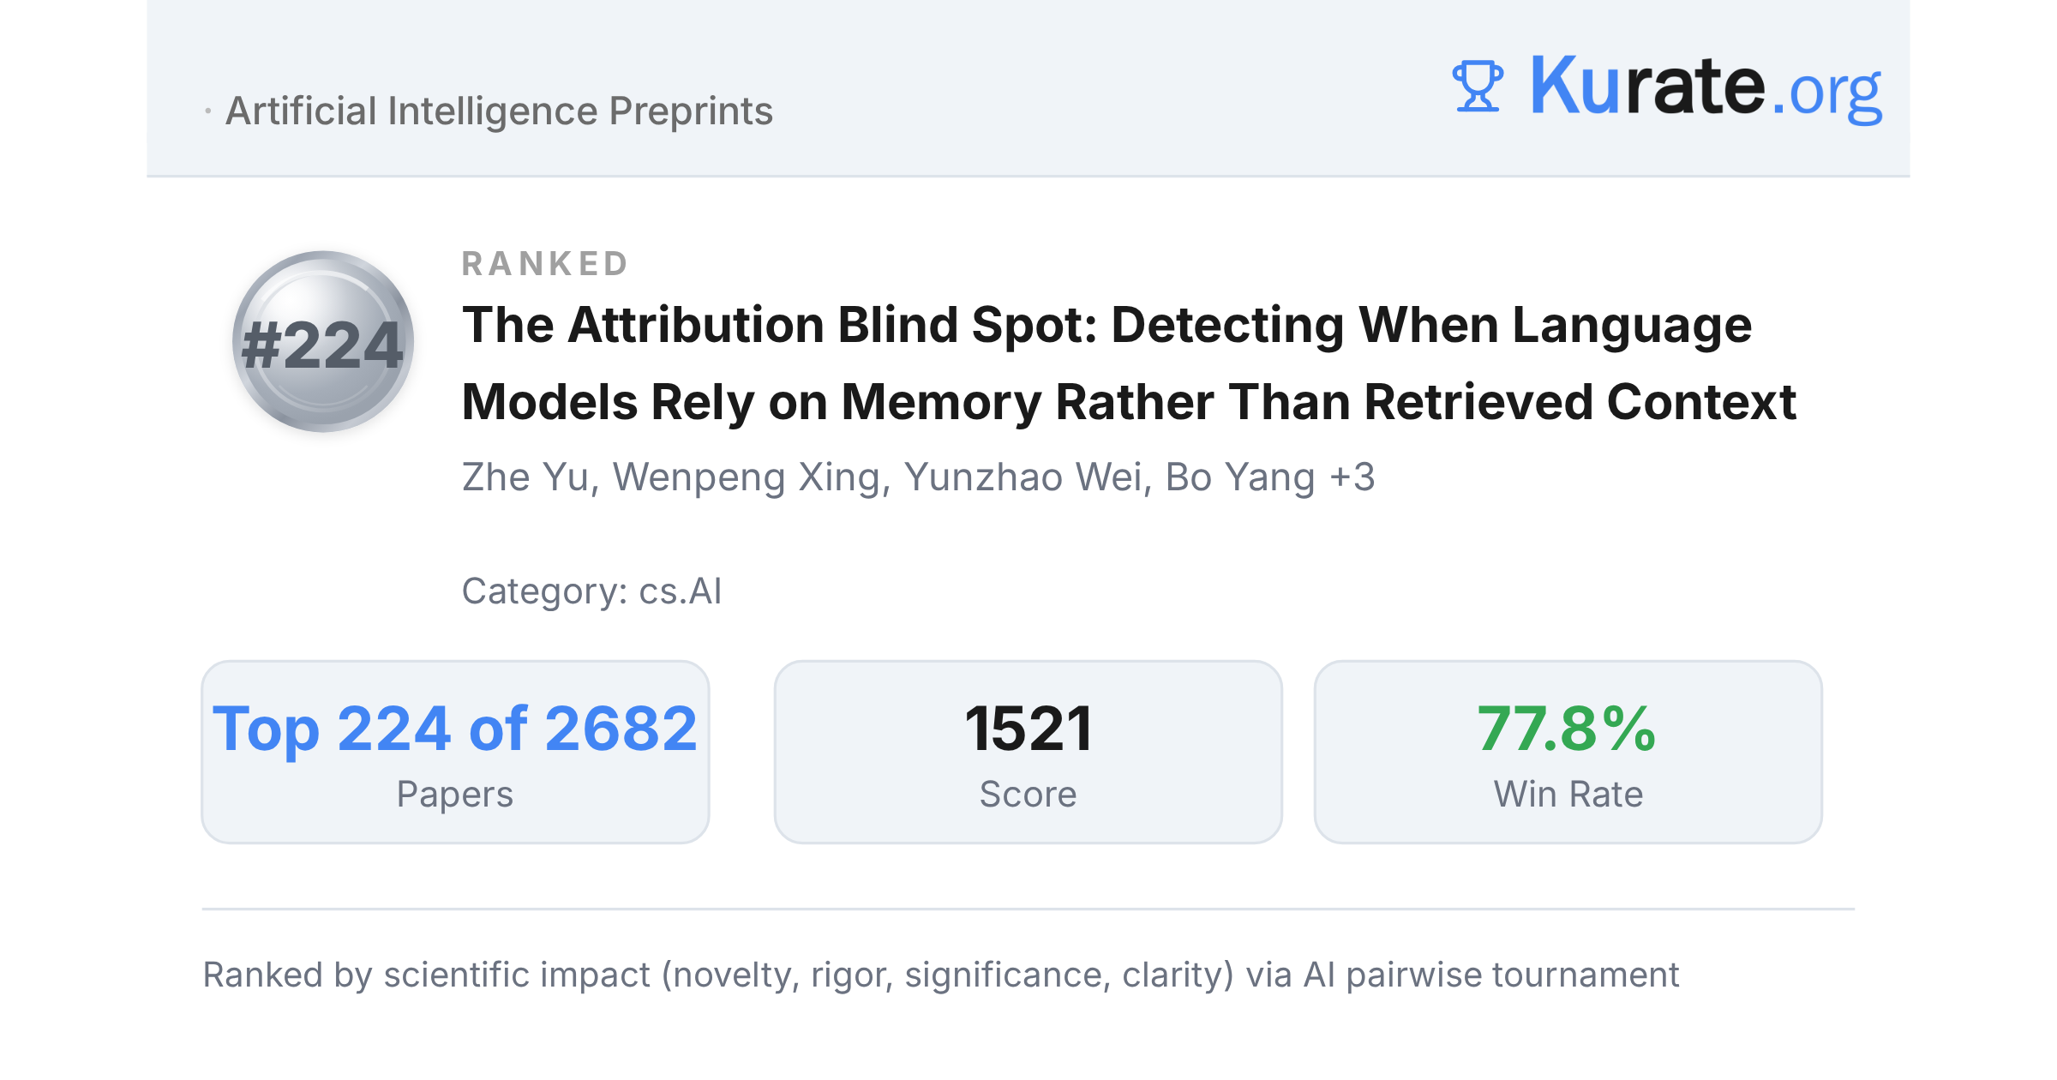Click the blue Top 224 of 2682 text
This screenshot has height=1080, width=2057.
455,729
